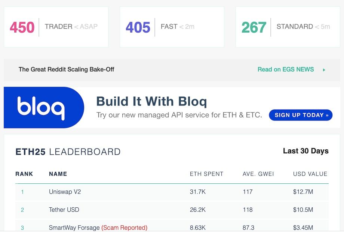Screen dimensions: 344x232
Task: Click the $12.7M USD value
Action: click(x=303, y=192)
